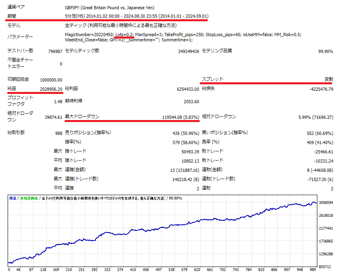
Task: Click the chart x-axis label 989
Action: click(x=313, y=269)
